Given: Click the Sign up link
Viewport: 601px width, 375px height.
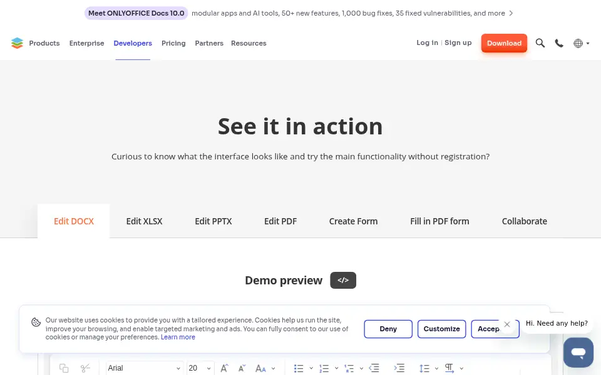Looking at the screenshot, I should (x=458, y=42).
